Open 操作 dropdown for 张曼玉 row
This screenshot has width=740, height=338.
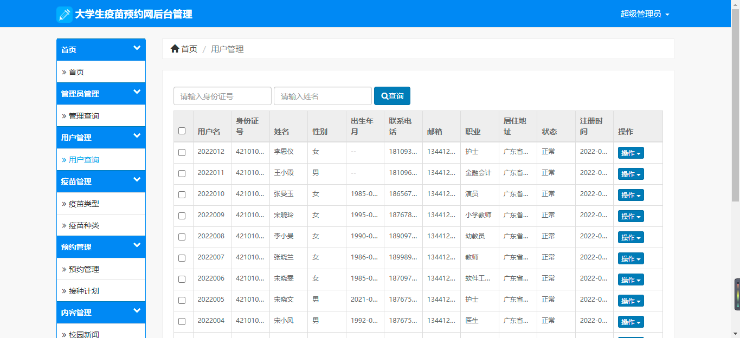(x=631, y=195)
